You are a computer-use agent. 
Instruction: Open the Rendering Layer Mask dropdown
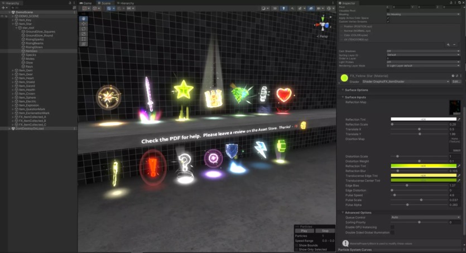423,66
